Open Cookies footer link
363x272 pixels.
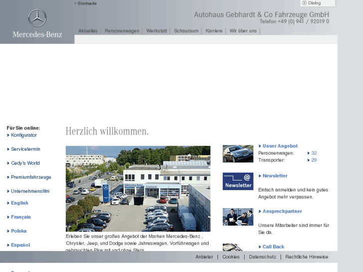(x=231, y=257)
